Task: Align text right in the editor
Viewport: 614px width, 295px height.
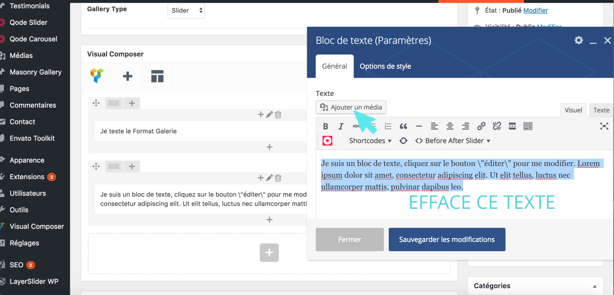Action: click(465, 126)
